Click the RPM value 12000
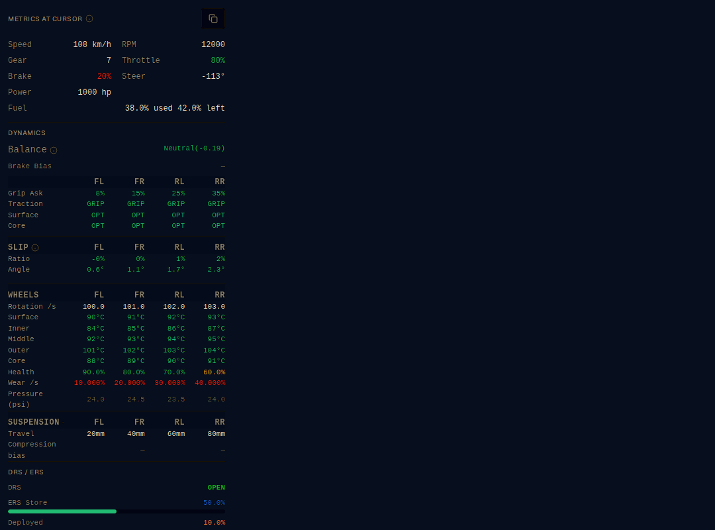 tap(213, 44)
